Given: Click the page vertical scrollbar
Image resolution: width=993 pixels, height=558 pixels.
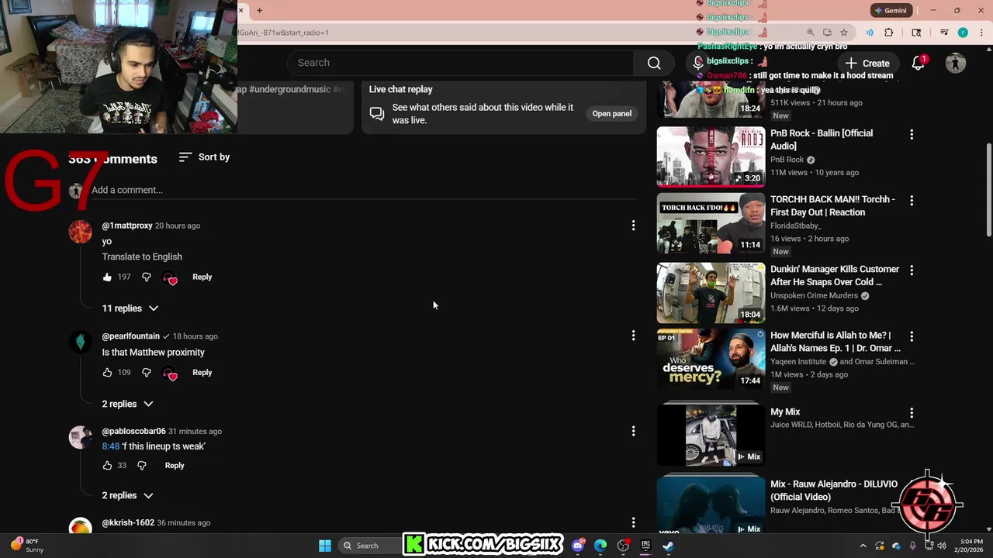Looking at the screenshot, I should pyautogui.click(x=988, y=190).
